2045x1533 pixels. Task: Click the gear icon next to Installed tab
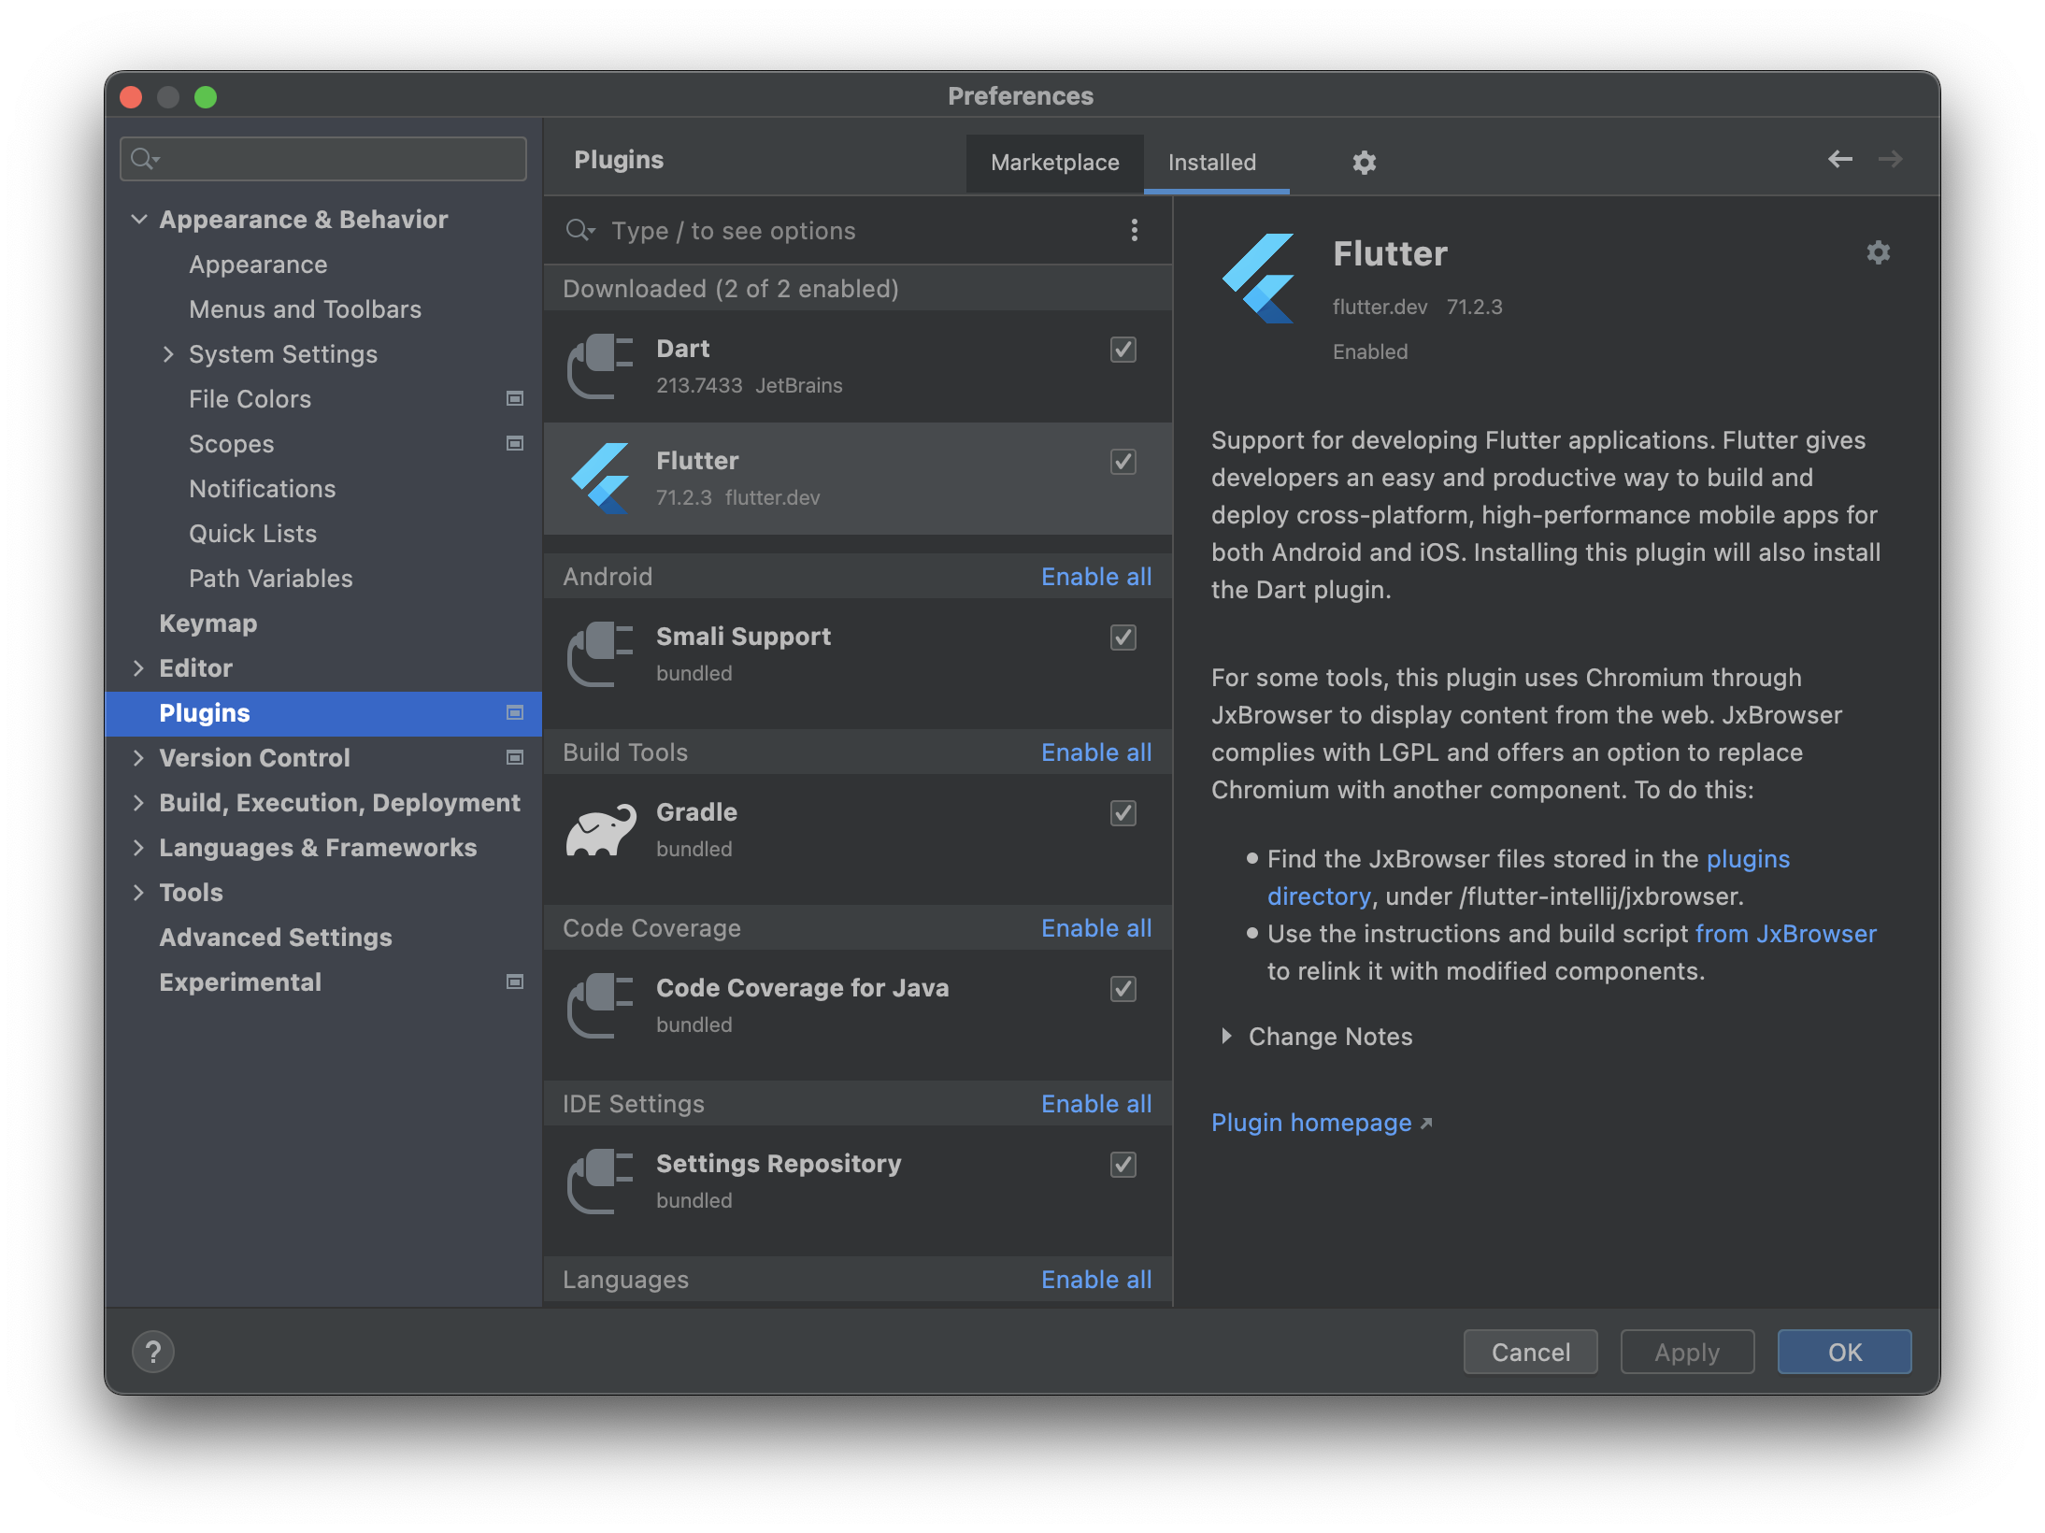coord(1364,163)
